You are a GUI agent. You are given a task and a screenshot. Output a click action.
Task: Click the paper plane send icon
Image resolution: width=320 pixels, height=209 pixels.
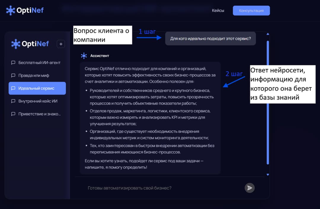[x=249, y=188]
